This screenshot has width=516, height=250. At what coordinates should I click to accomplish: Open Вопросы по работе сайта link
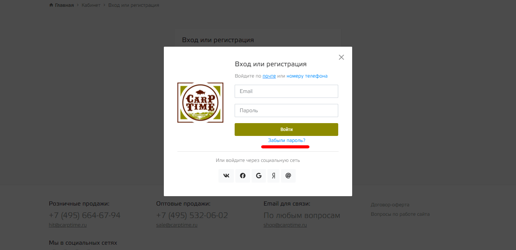point(400,214)
